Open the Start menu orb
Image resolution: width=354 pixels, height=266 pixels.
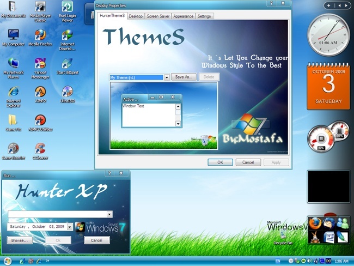coord(8,261)
